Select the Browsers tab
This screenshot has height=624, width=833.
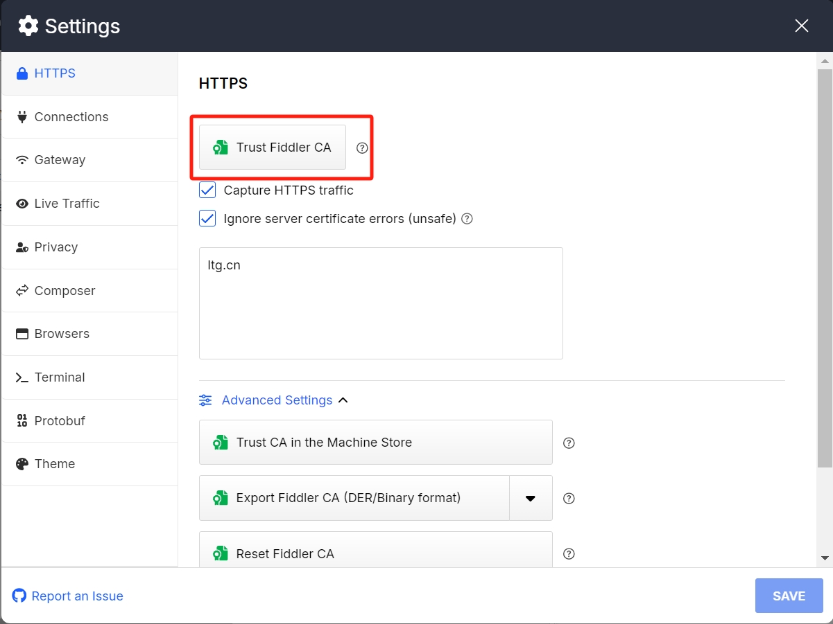pos(89,334)
